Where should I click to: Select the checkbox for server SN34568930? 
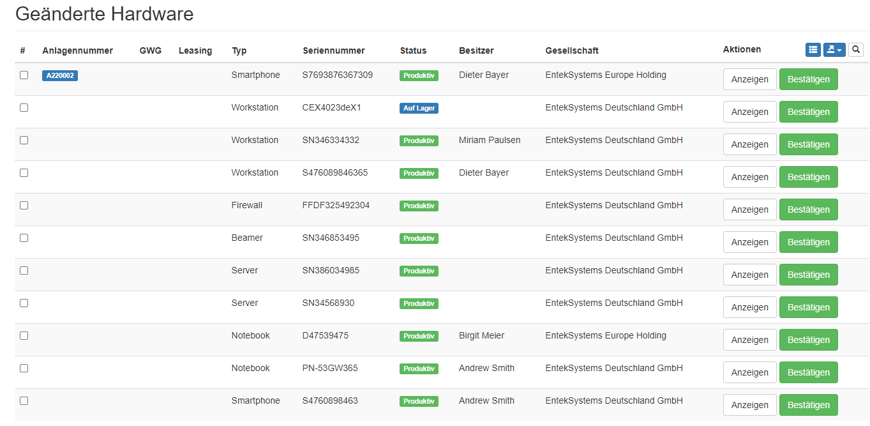click(24, 303)
